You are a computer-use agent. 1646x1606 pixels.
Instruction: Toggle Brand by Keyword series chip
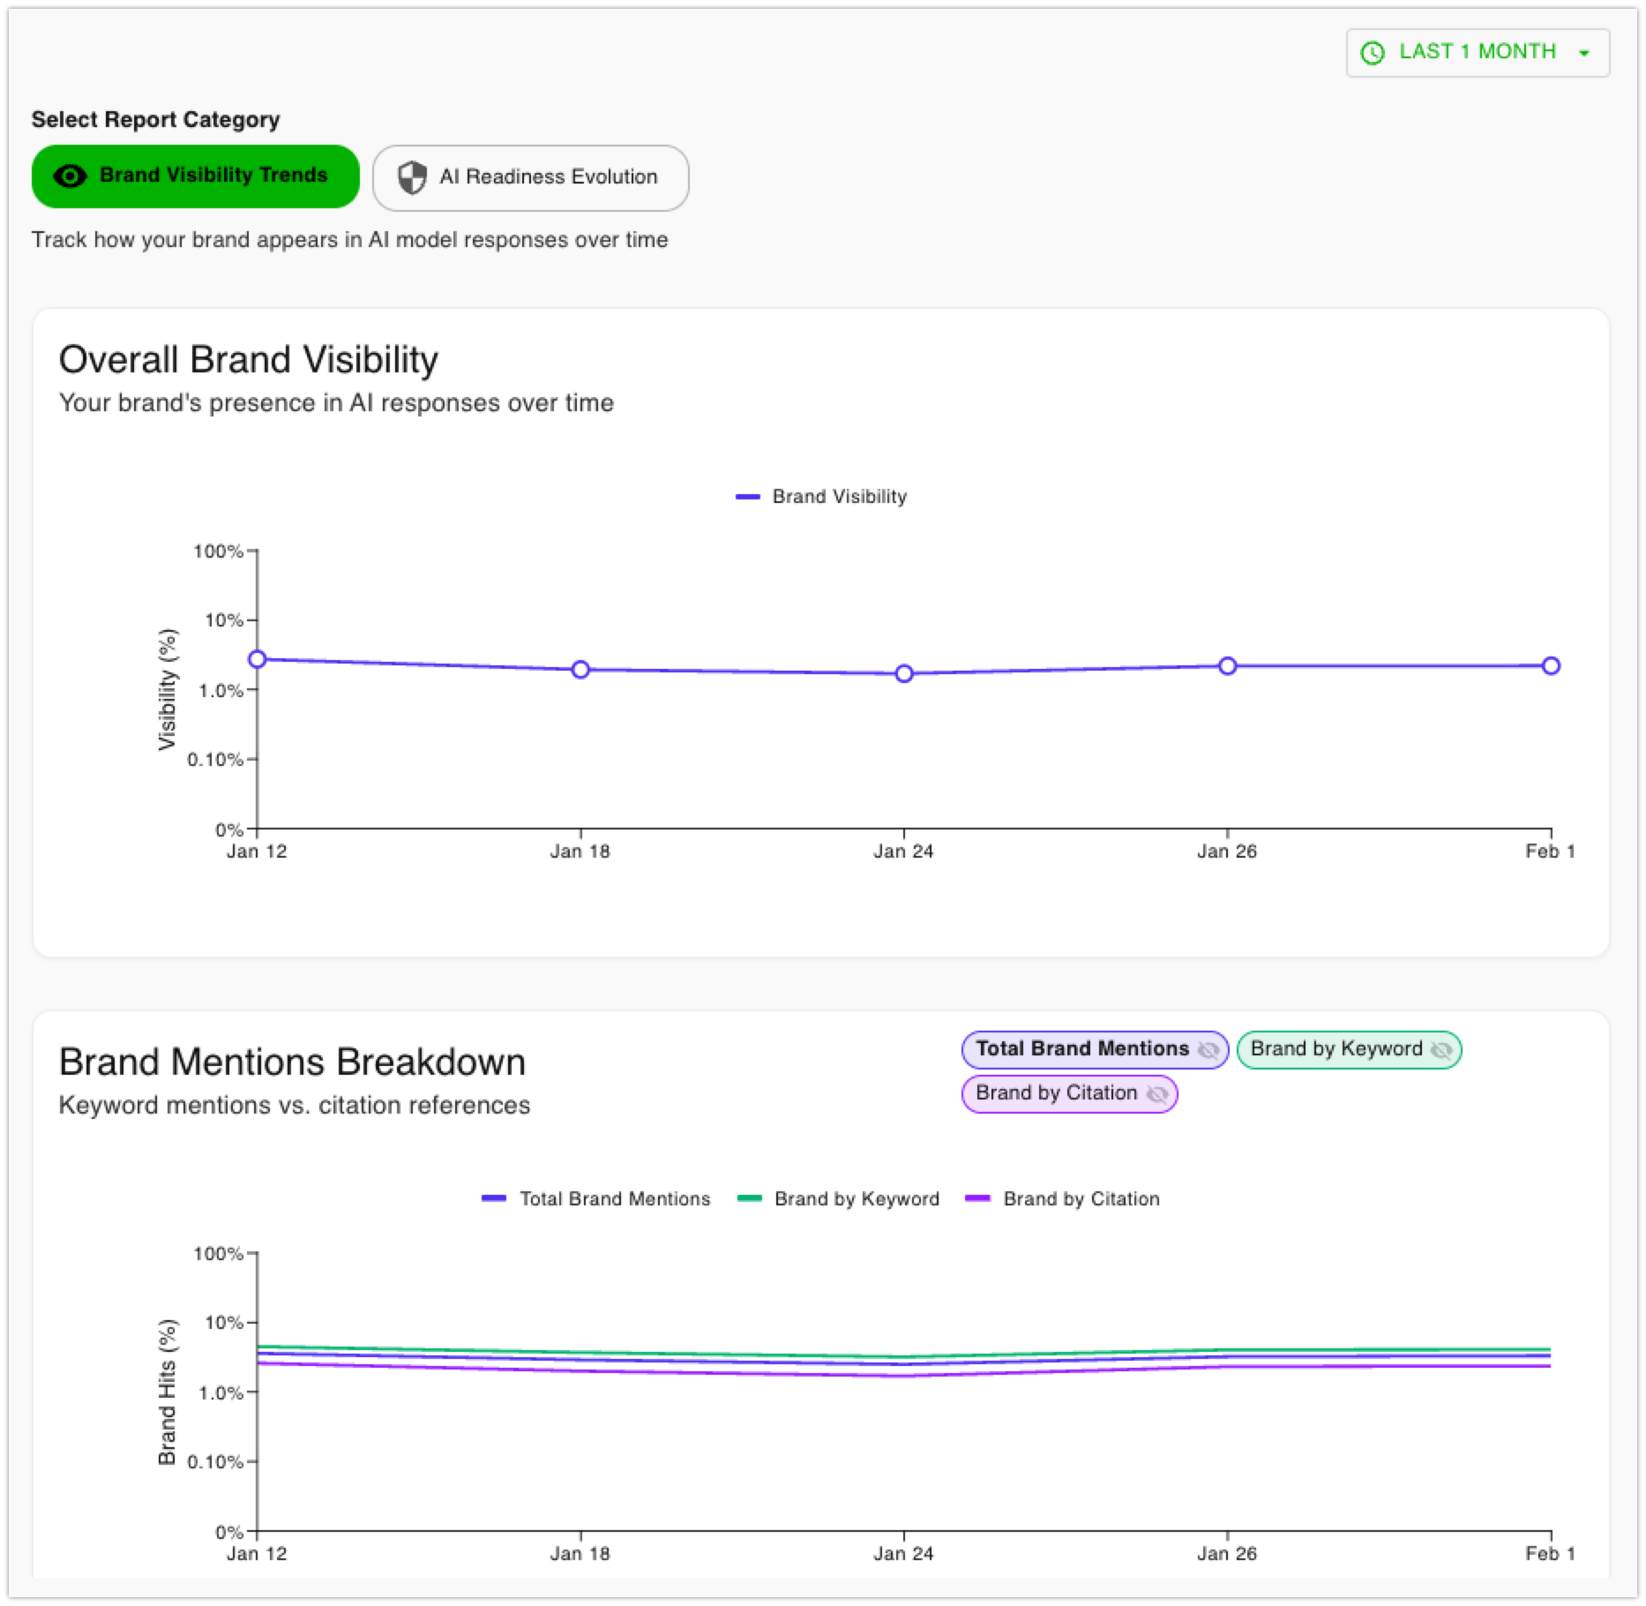pos(1336,1050)
